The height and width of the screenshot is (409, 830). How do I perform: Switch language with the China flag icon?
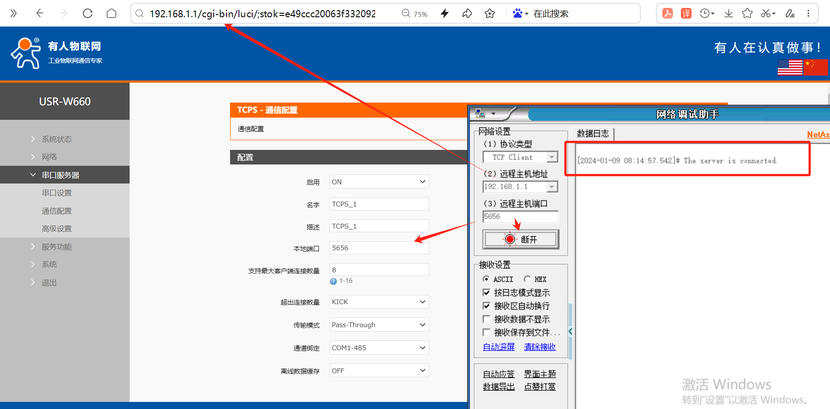pyautogui.click(x=815, y=67)
